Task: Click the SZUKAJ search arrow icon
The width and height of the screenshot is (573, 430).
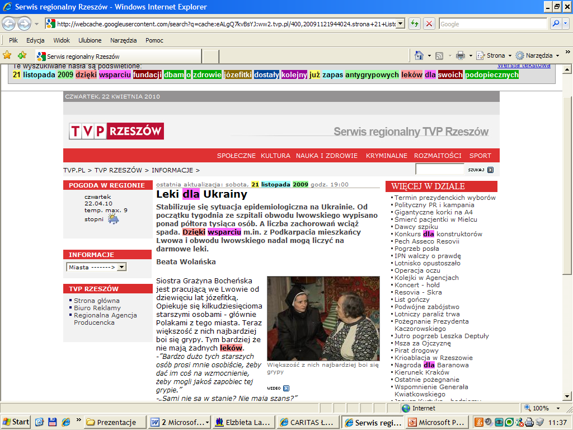Action: tap(490, 170)
